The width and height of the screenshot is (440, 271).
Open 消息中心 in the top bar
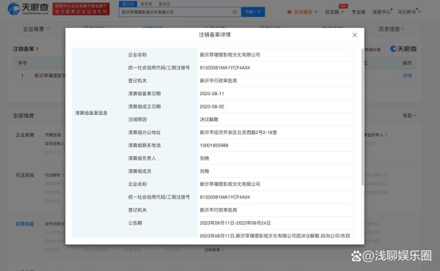(x=381, y=12)
